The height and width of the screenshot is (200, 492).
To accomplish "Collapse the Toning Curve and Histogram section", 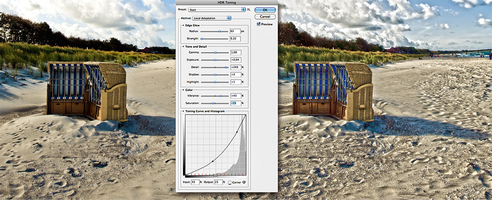I will (x=183, y=112).
